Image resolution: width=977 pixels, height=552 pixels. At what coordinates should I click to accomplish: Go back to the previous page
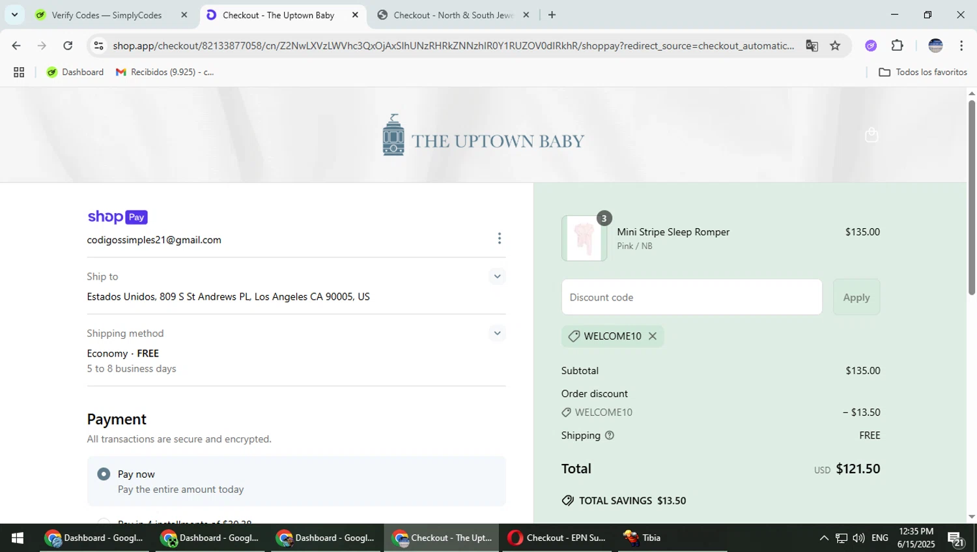click(x=16, y=46)
